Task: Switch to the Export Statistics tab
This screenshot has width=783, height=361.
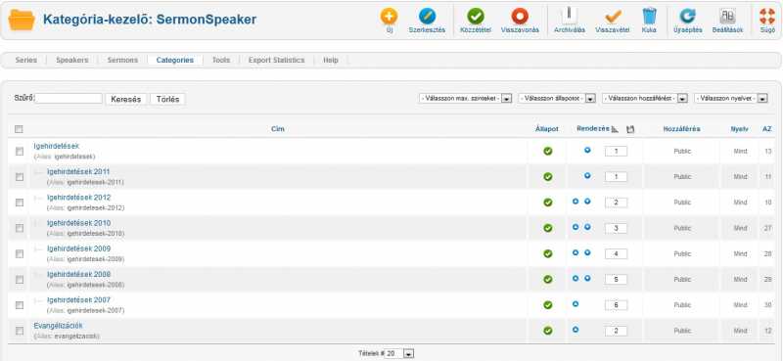Action: pos(276,60)
